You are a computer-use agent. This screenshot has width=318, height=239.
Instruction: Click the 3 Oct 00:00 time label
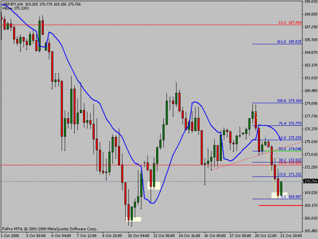point(36,236)
